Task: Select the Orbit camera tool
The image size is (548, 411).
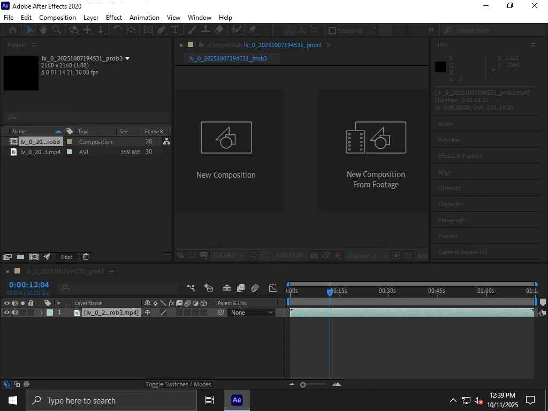Action: click(73, 31)
